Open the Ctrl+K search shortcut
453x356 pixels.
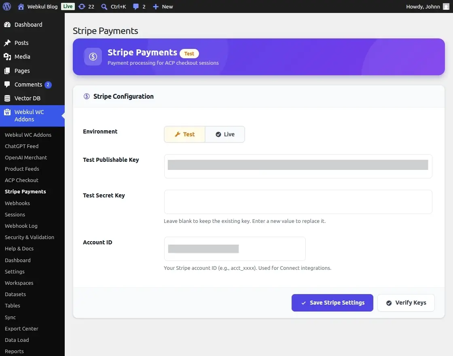(119, 6)
